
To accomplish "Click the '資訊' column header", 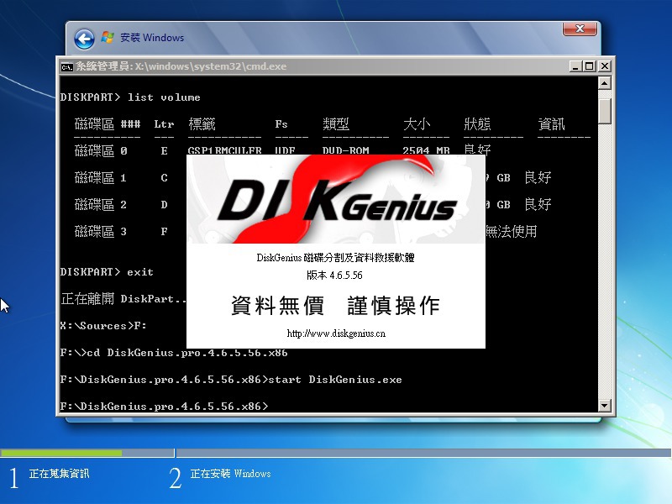I will [x=551, y=124].
